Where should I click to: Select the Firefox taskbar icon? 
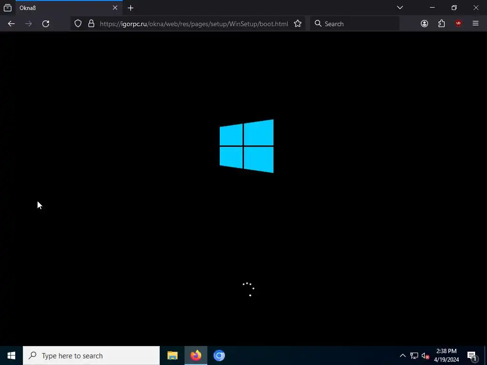click(x=196, y=355)
